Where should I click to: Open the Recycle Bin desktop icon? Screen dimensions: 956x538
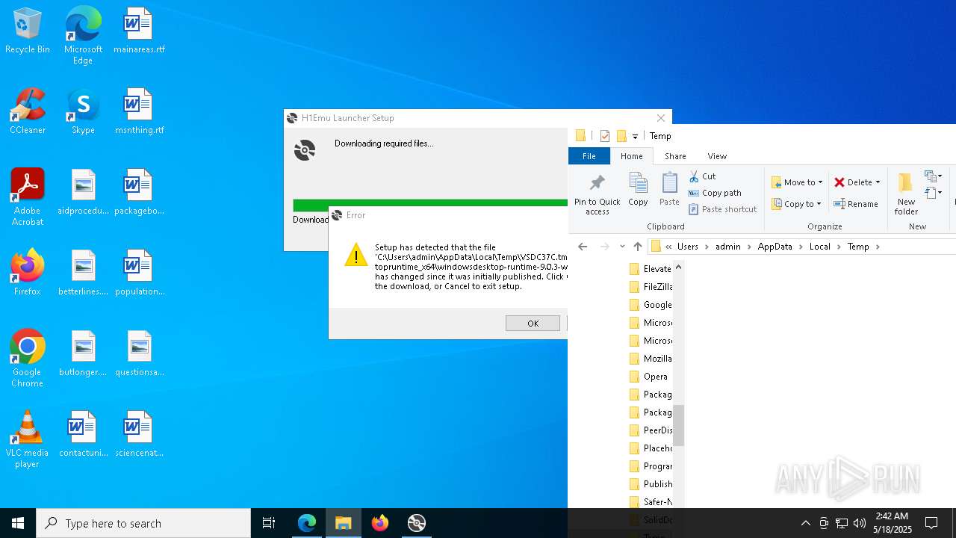click(x=28, y=31)
